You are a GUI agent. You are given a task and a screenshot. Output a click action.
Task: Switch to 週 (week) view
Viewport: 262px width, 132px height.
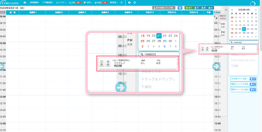point(203,8)
